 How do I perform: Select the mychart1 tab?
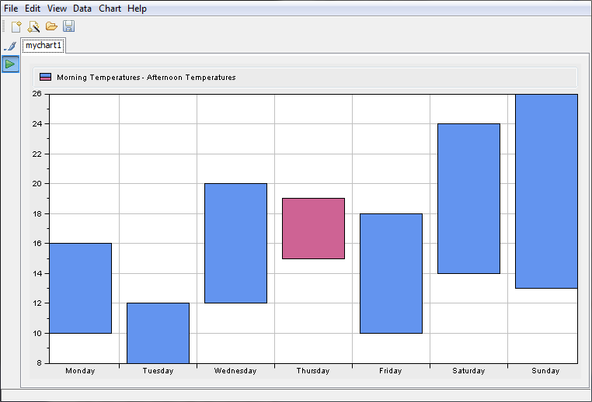click(44, 46)
